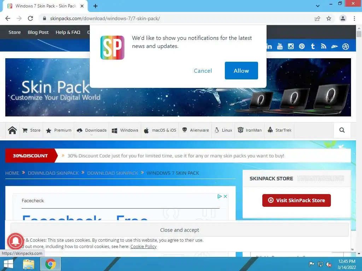Viewport: 362px width, 271px height.
Task: Cancel the notifications prompt
Action: click(x=203, y=71)
